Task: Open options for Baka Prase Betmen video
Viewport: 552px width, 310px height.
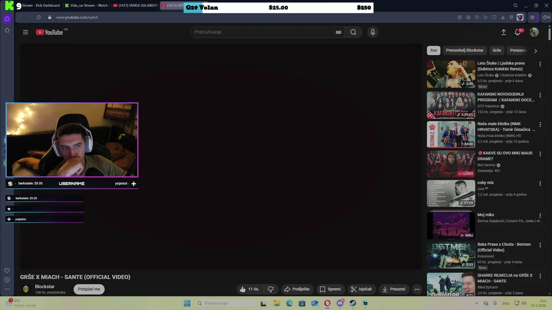Action: click(540, 245)
